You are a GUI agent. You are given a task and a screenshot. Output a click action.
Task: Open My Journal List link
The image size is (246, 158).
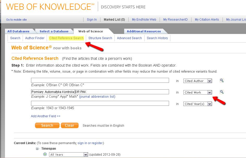236,20
